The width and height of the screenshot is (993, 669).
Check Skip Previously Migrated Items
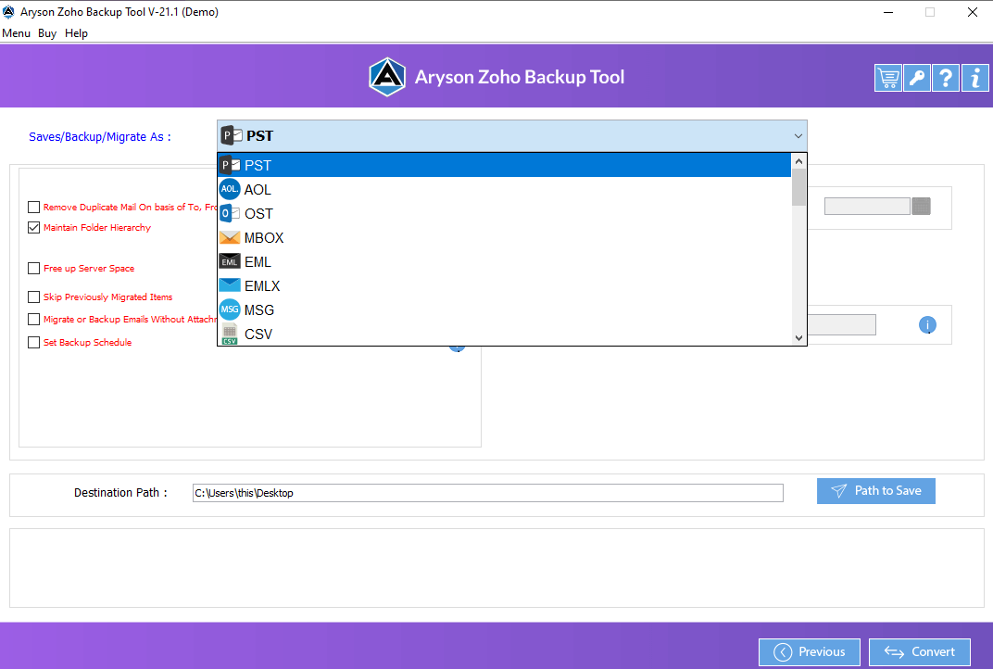pyautogui.click(x=33, y=297)
